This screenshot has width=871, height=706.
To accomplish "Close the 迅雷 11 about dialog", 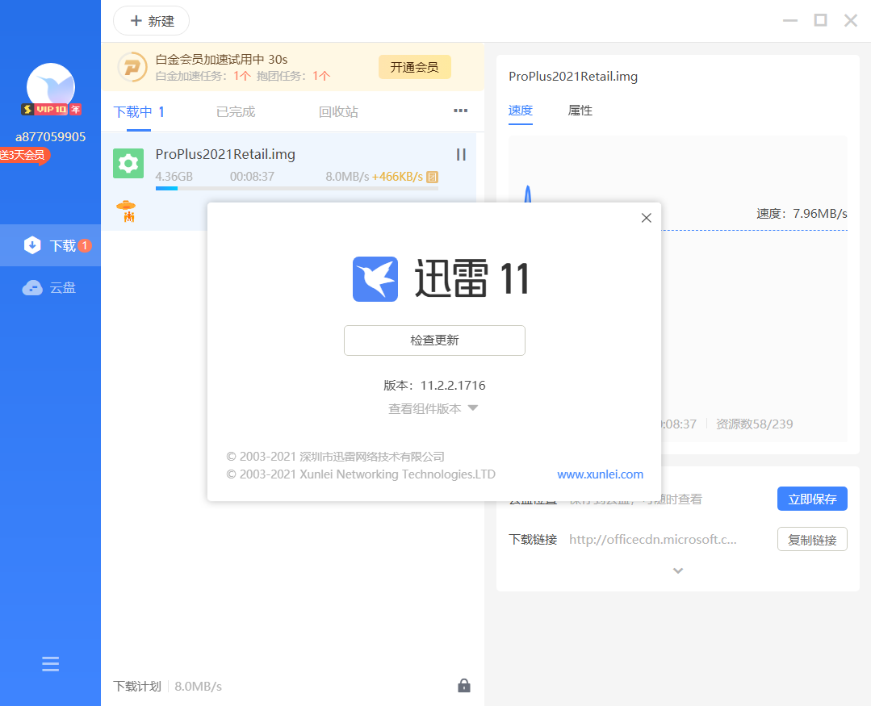I will point(646,218).
